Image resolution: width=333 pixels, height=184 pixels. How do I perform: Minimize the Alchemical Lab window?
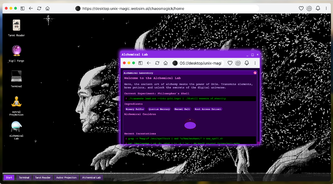click(248, 55)
